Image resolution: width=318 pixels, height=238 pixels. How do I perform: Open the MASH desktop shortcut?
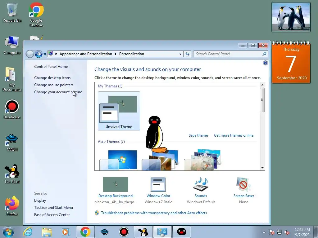click(12, 143)
